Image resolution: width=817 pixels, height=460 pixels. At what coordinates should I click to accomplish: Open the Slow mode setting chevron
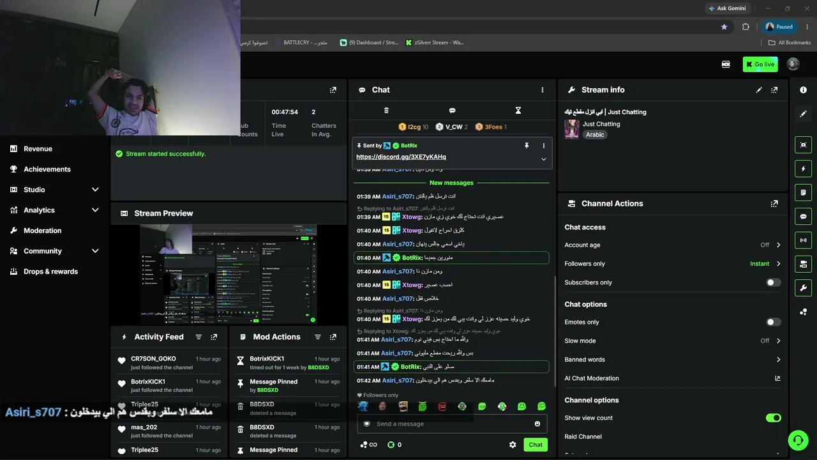[x=778, y=341]
